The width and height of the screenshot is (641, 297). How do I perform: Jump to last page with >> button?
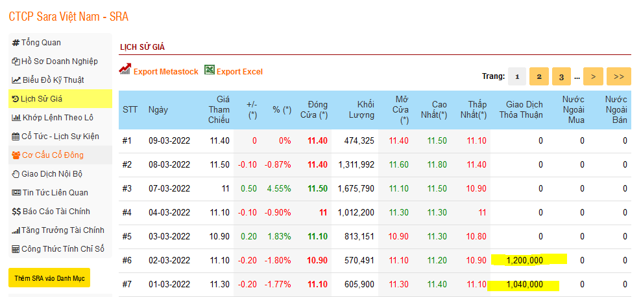coord(619,77)
